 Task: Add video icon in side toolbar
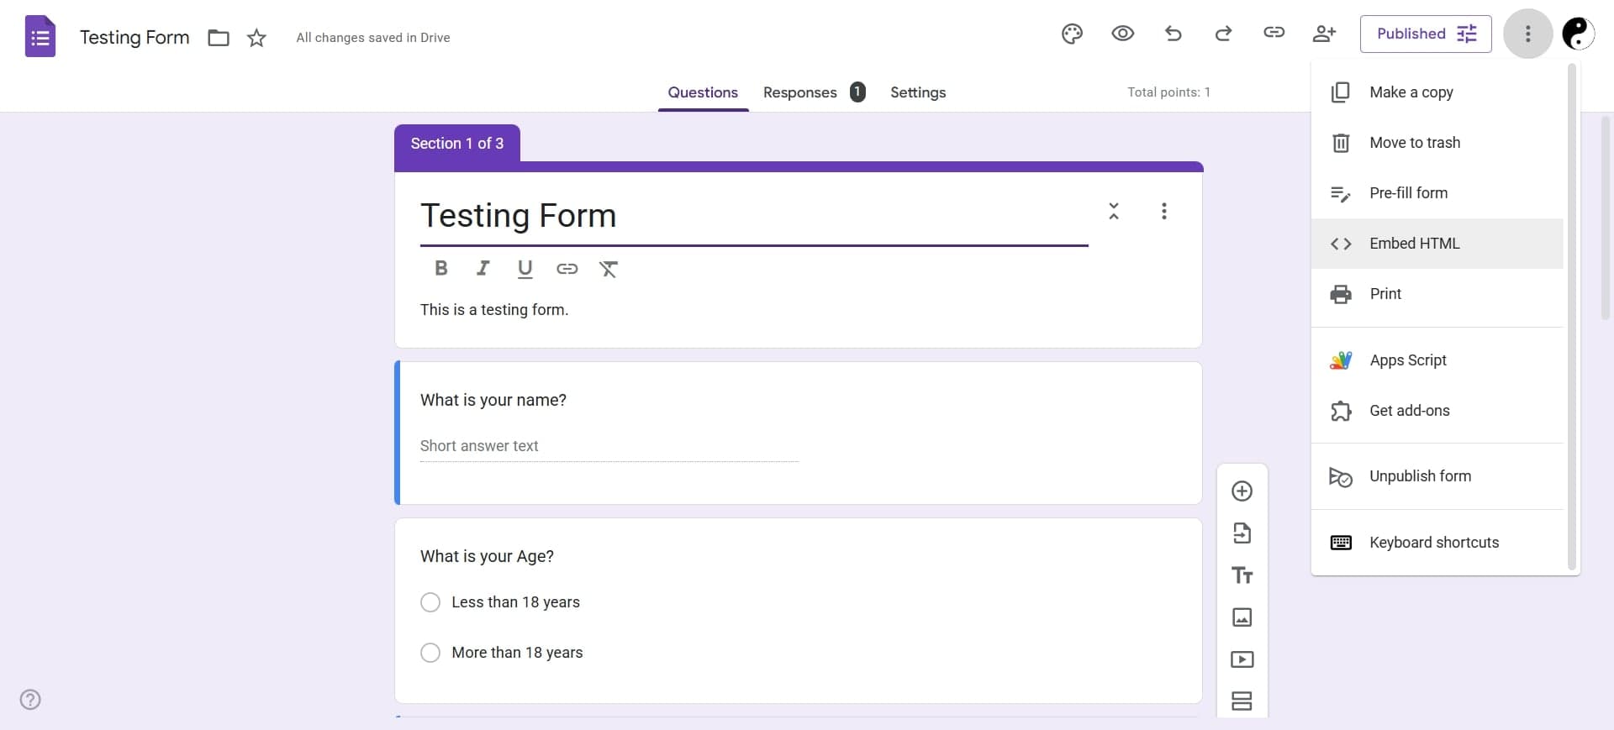(x=1242, y=659)
